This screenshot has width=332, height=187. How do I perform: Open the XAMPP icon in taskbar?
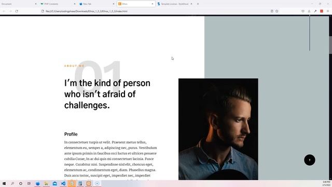[89, 183]
